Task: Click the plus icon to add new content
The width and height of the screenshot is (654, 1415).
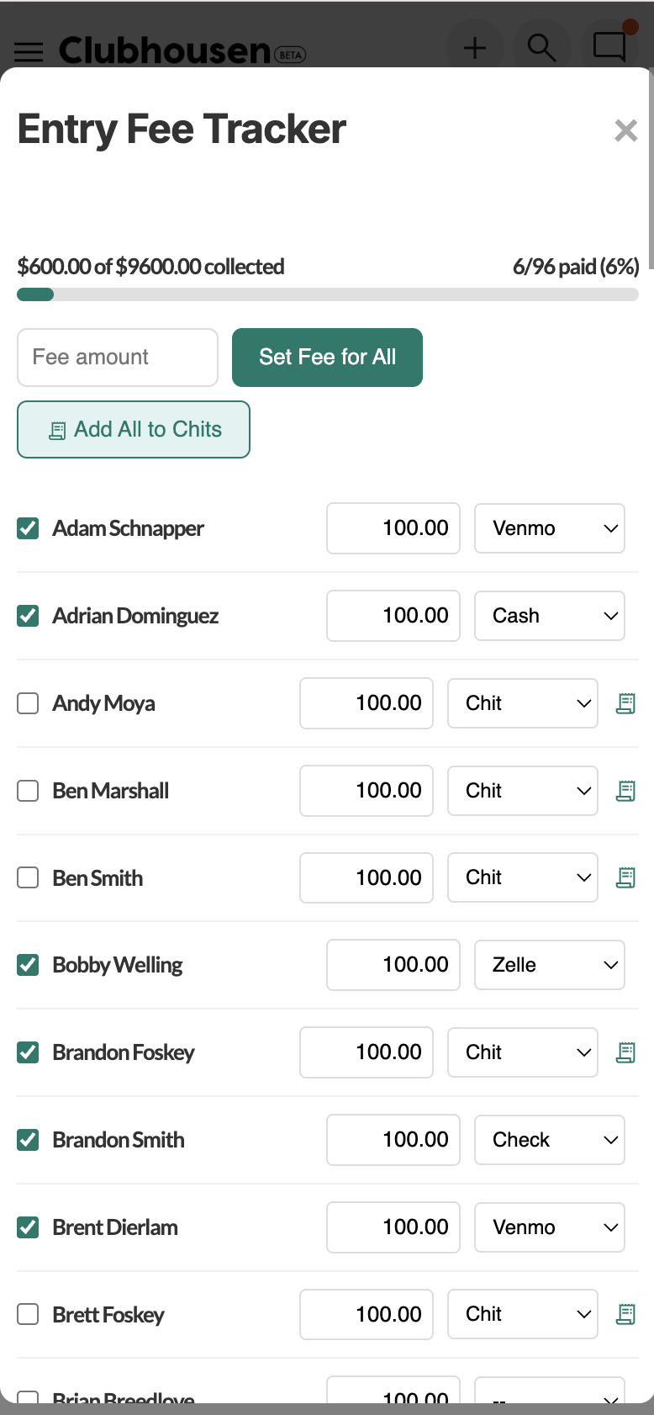Action: [475, 48]
